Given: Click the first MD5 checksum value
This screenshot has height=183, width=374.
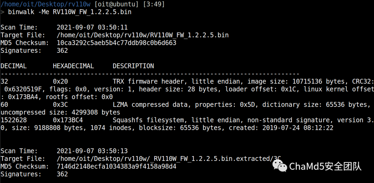Looking at the screenshot, I should click(116, 43).
